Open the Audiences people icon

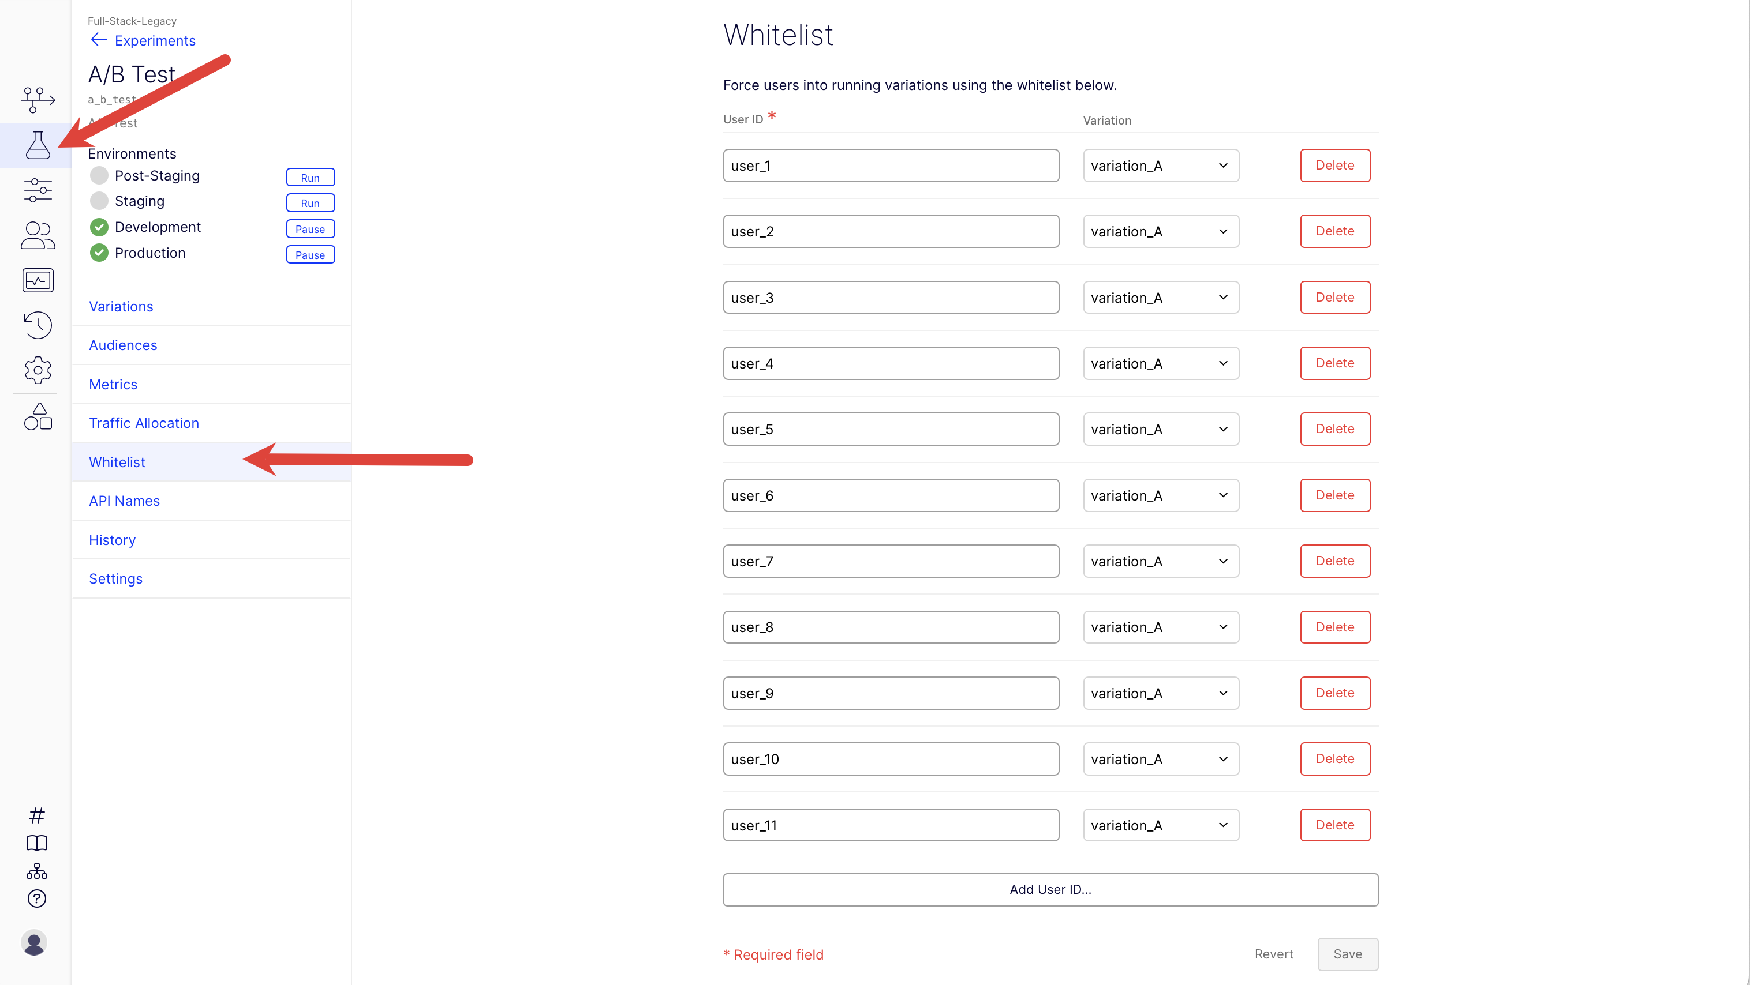[x=38, y=235]
